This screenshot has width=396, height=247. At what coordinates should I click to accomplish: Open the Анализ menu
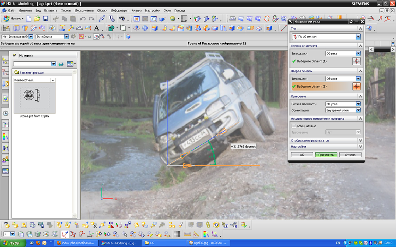pos(136,10)
